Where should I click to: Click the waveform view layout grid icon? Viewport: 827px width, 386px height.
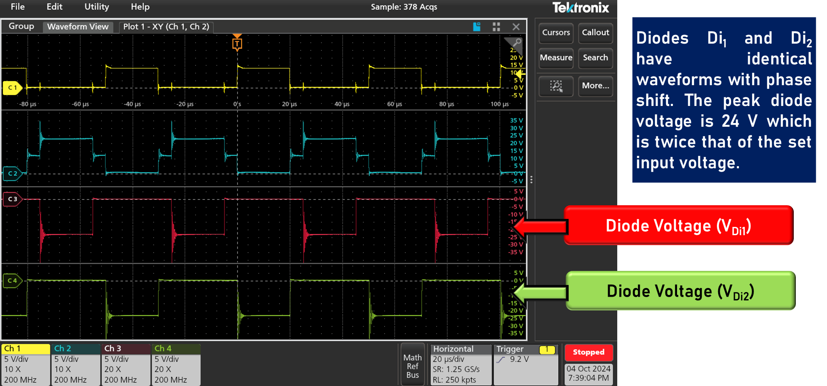(496, 27)
